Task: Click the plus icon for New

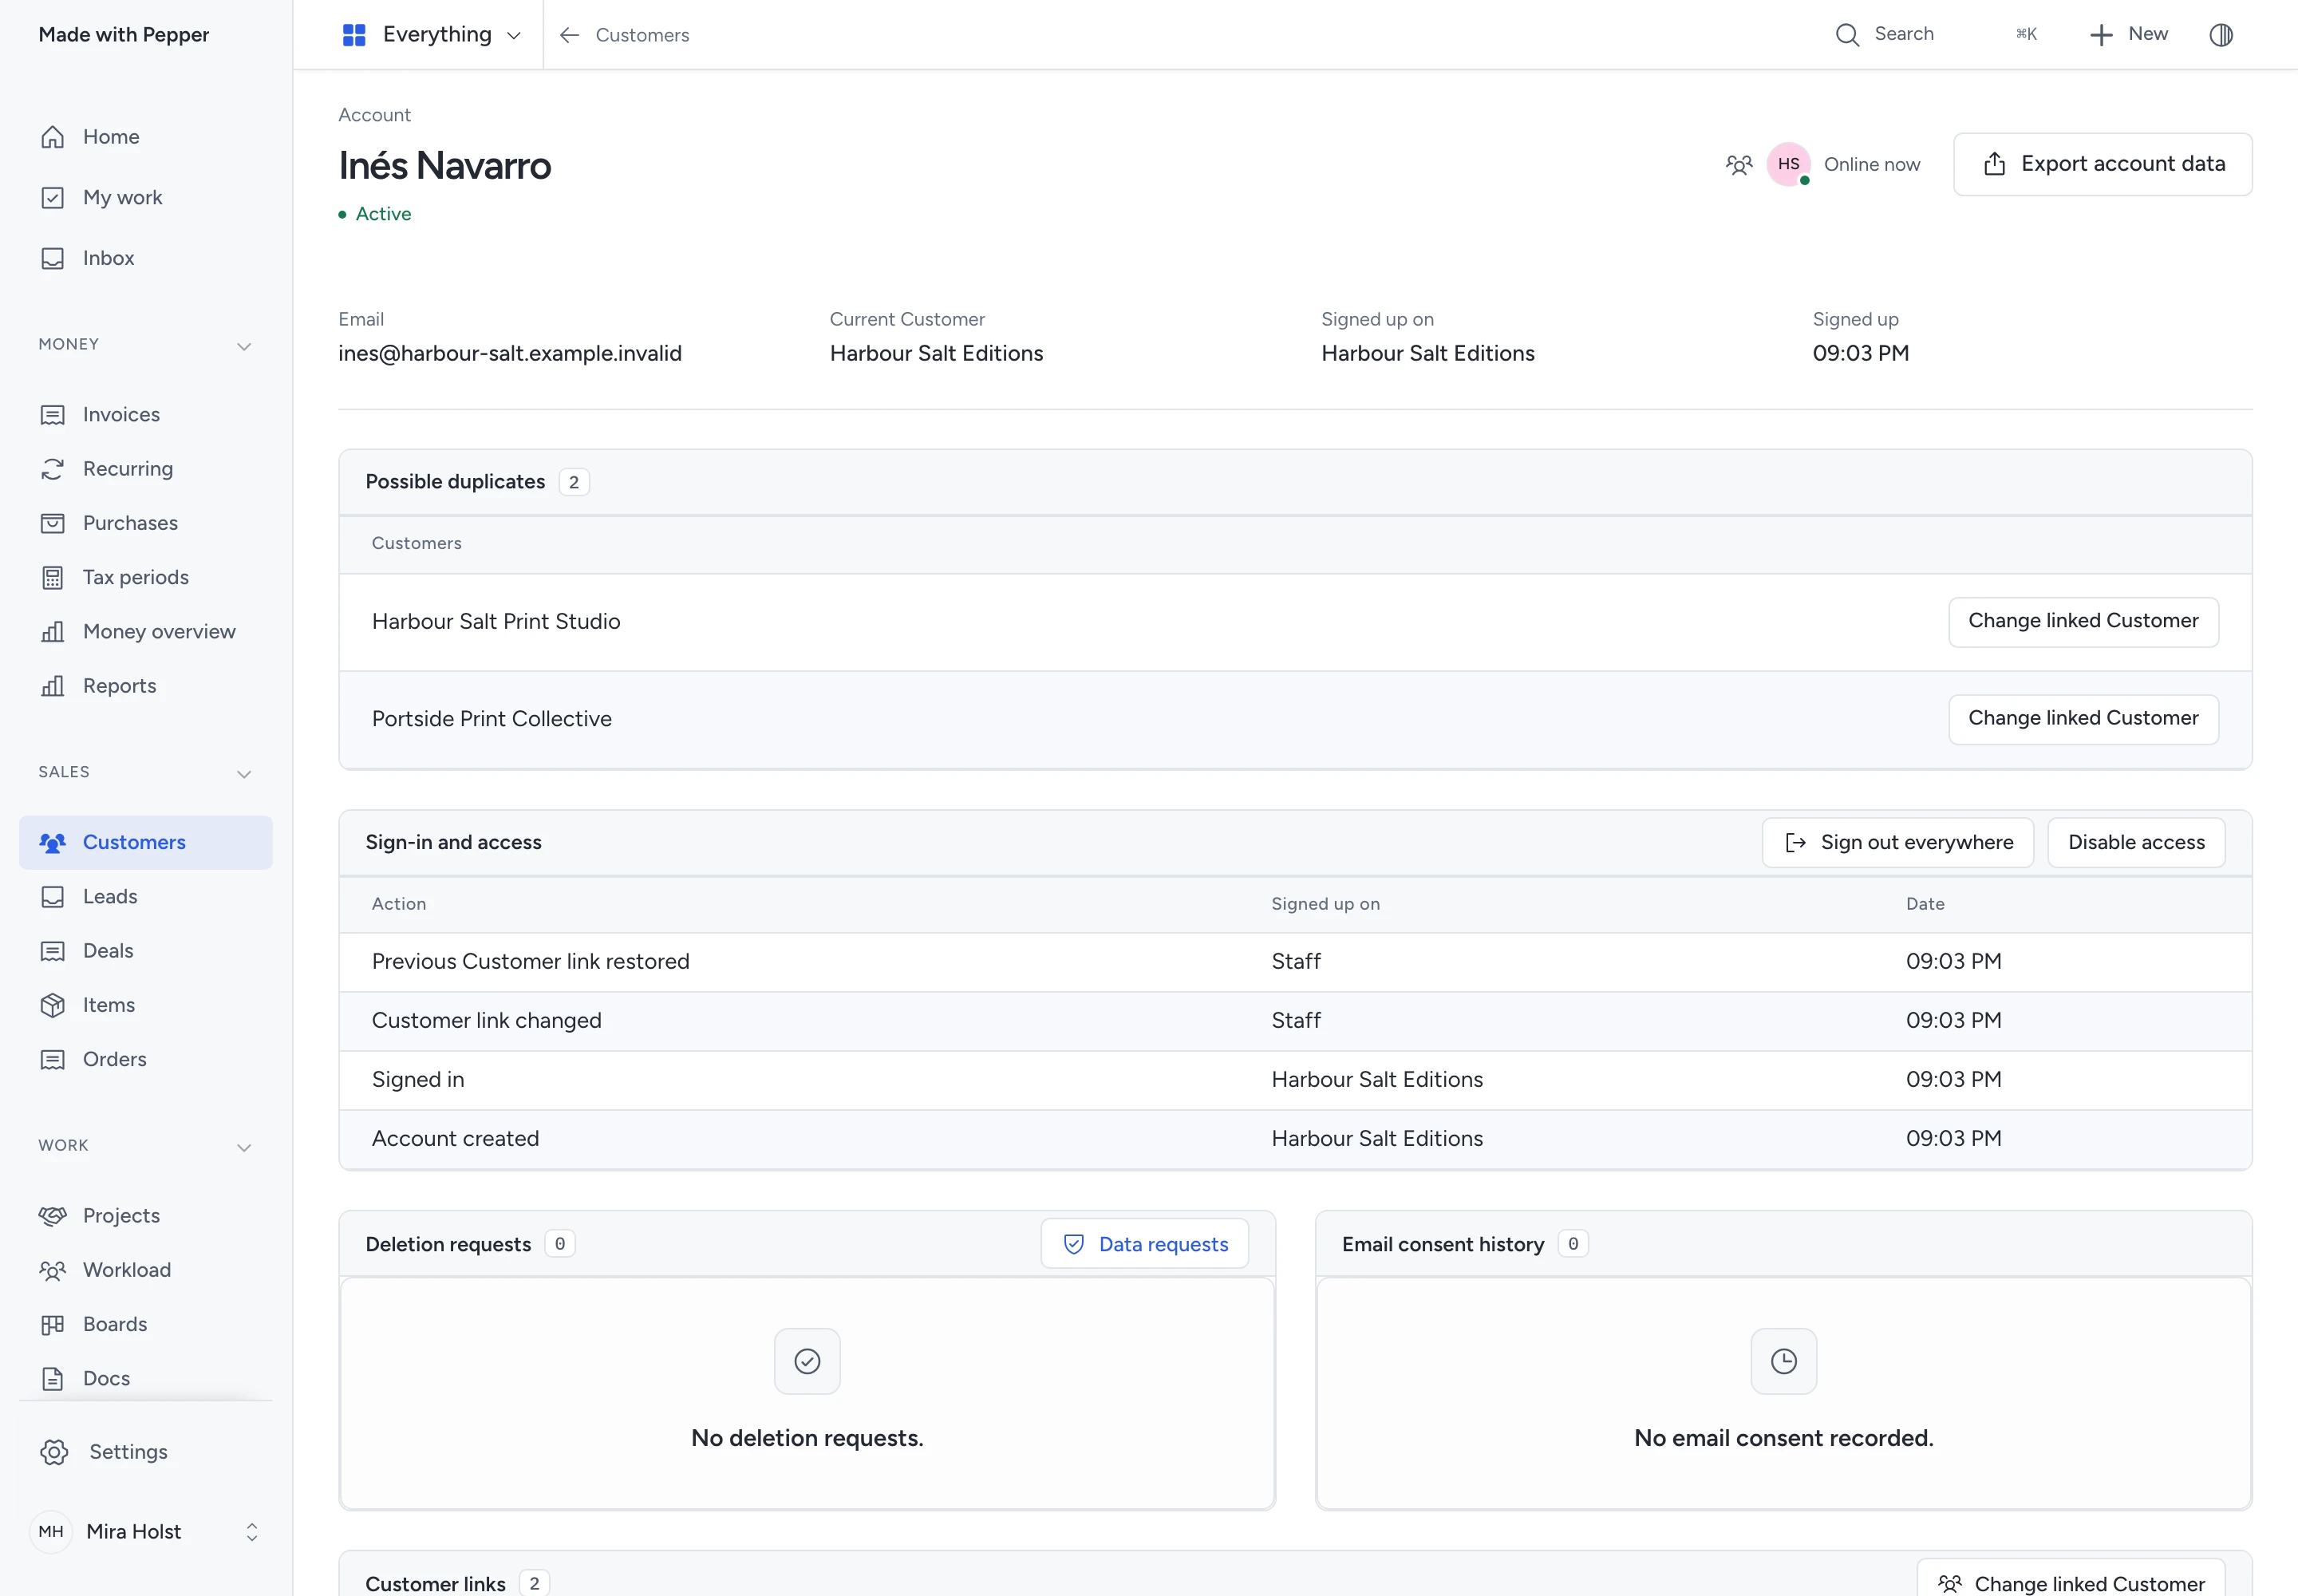Action: [2101, 35]
